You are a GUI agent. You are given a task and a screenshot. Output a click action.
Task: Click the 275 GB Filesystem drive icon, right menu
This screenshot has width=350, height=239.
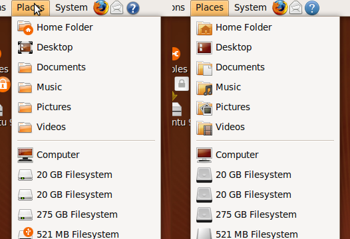pyautogui.click(x=204, y=214)
